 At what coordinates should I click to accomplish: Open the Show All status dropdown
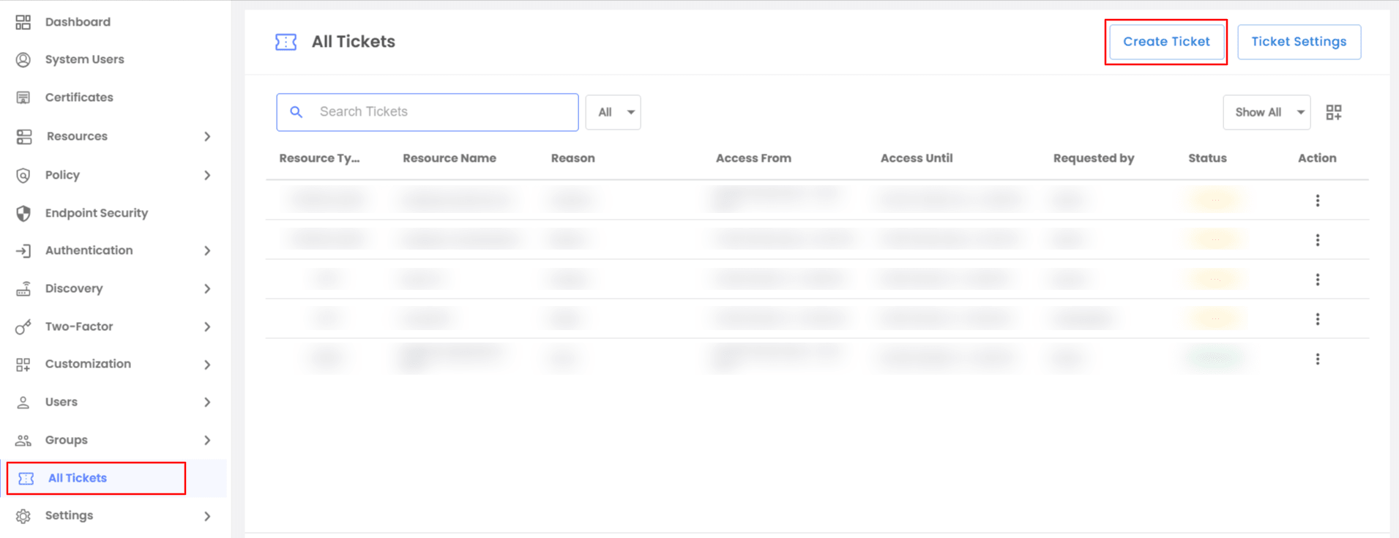tap(1266, 112)
